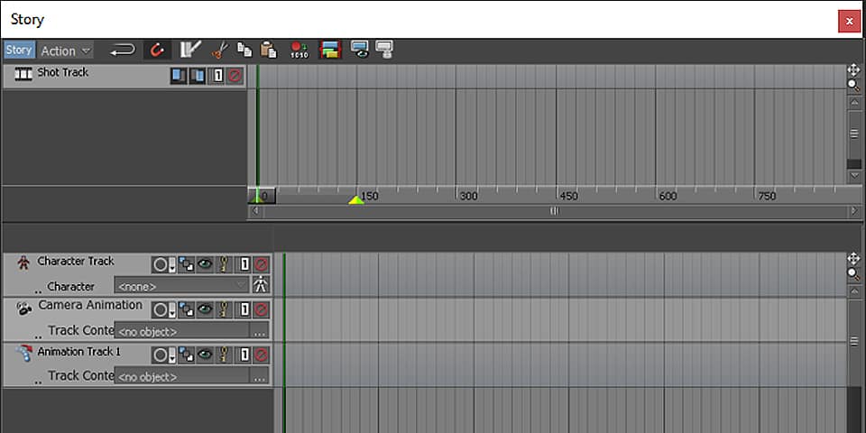Switch to the Story tab
The height and width of the screenshot is (433, 866).
click(x=19, y=51)
